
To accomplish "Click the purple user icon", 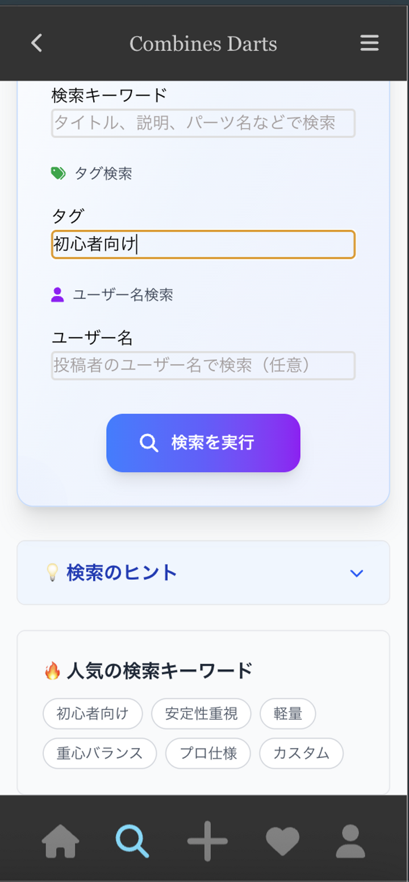I will click(x=57, y=295).
